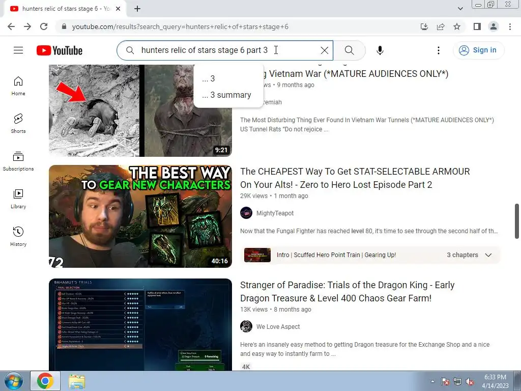
Task: Open the Vietnam War video thumbnail
Action: [x=140, y=110]
